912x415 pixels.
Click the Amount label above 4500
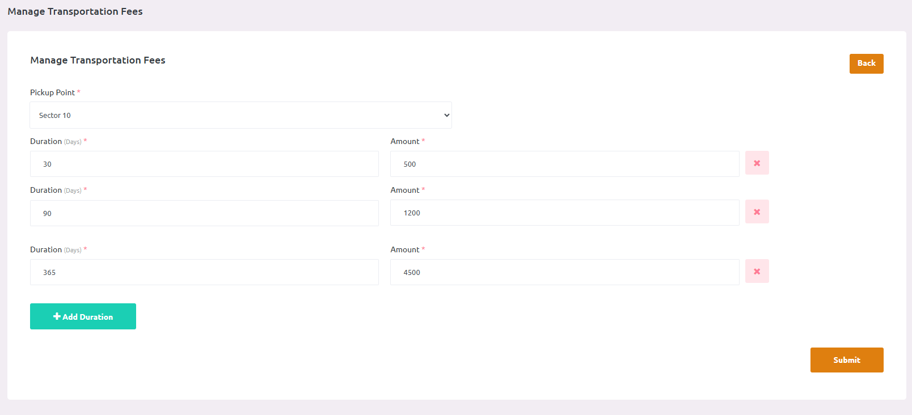pyautogui.click(x=405, y=249)
